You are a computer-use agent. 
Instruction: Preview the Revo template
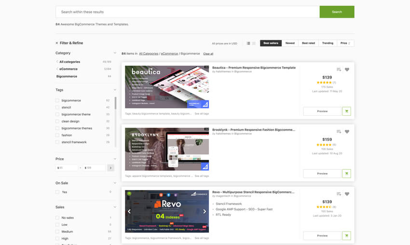coord(322,236)
